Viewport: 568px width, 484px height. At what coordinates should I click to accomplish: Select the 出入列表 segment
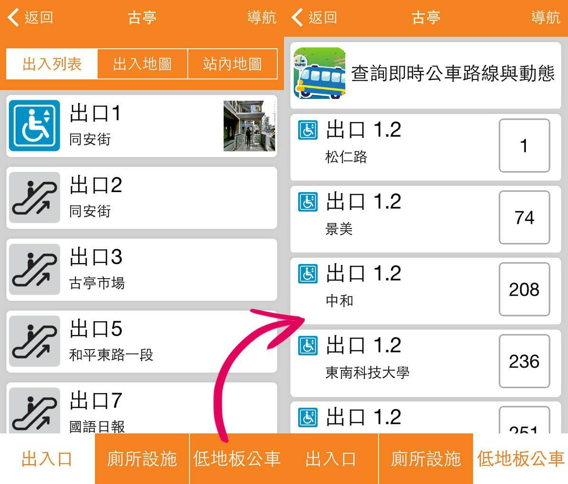[x=52, y=64]
